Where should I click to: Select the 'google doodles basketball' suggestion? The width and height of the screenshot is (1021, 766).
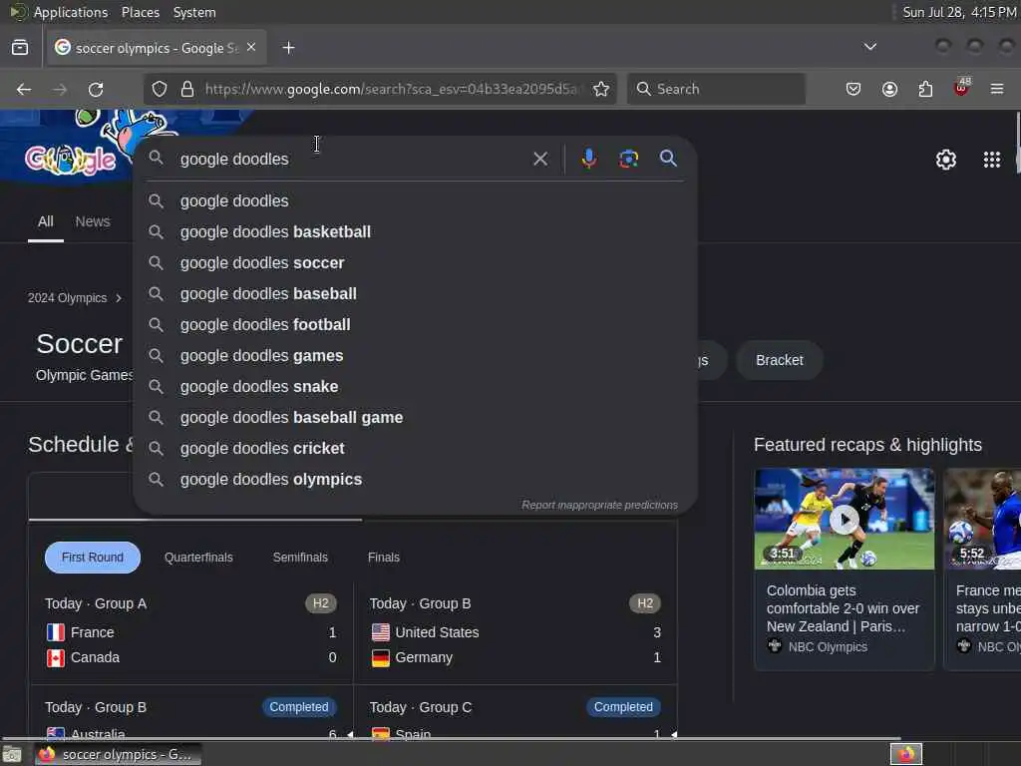(x=415, y=231)
